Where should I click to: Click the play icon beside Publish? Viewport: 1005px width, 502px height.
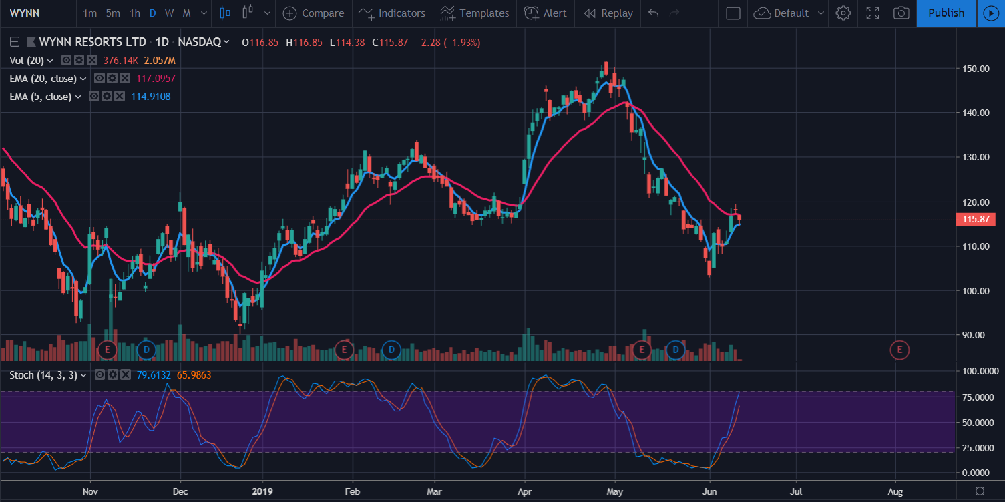point(990,13)
